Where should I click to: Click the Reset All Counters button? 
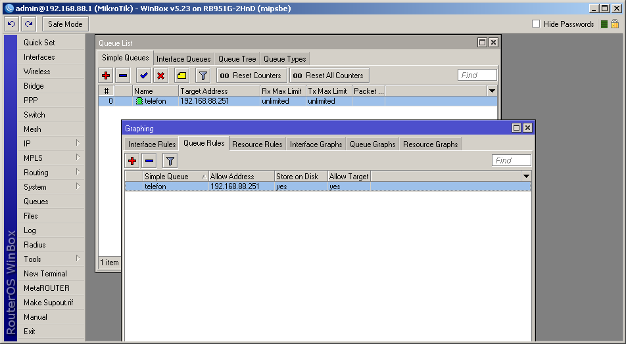[329, 75]
